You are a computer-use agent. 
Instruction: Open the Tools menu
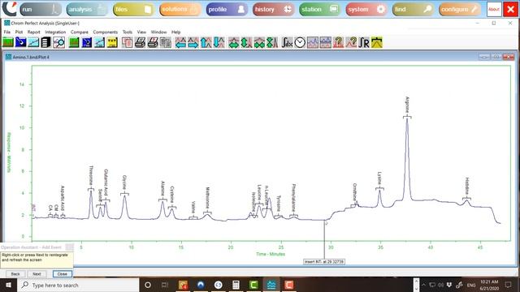tap(128, 32)
